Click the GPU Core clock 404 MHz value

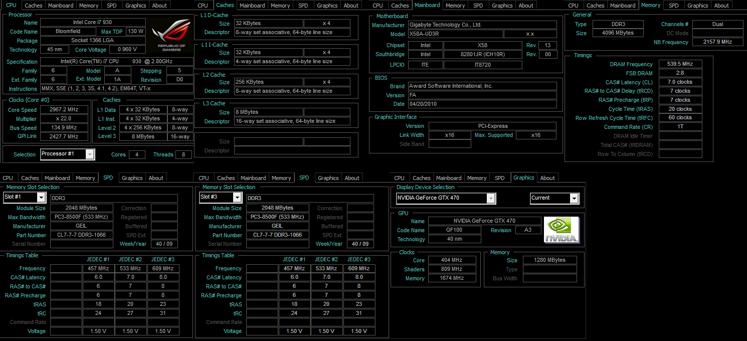[x=452, y=260]
